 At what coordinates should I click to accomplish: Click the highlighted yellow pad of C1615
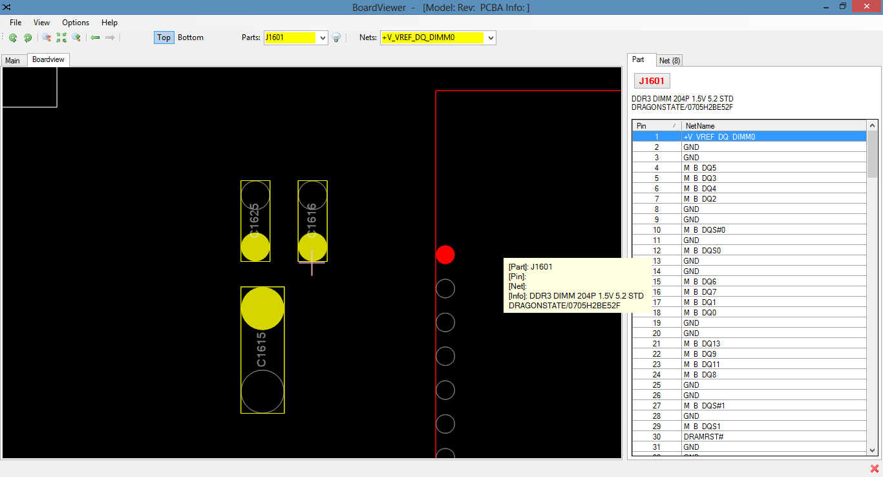click(x=262, y=308)
